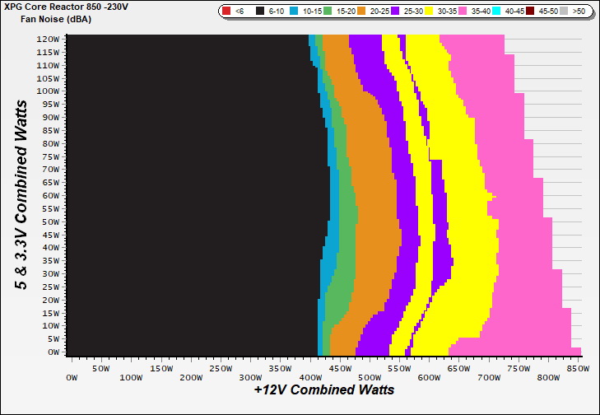Image resolution: width=600 pixels, height=415 pixels.
Task: Click the red <6 legend swatch
Action: [x=225, y=12]
